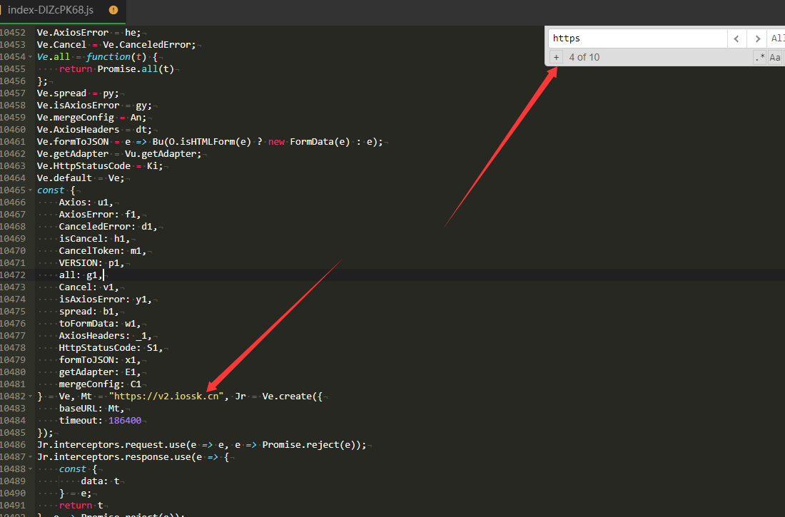Click the timeout value 186400

pyautogui.click(x=125, y=421)
